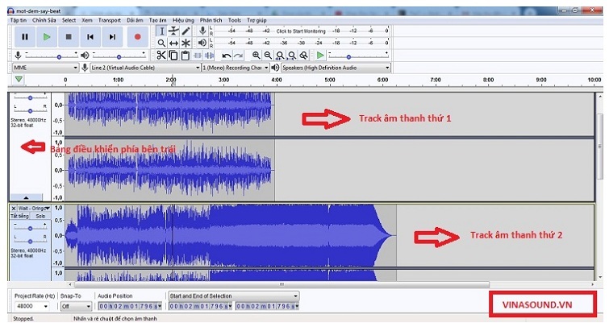Start playback with the green Play button
The image size is (609, 331).
click(47, 37)
